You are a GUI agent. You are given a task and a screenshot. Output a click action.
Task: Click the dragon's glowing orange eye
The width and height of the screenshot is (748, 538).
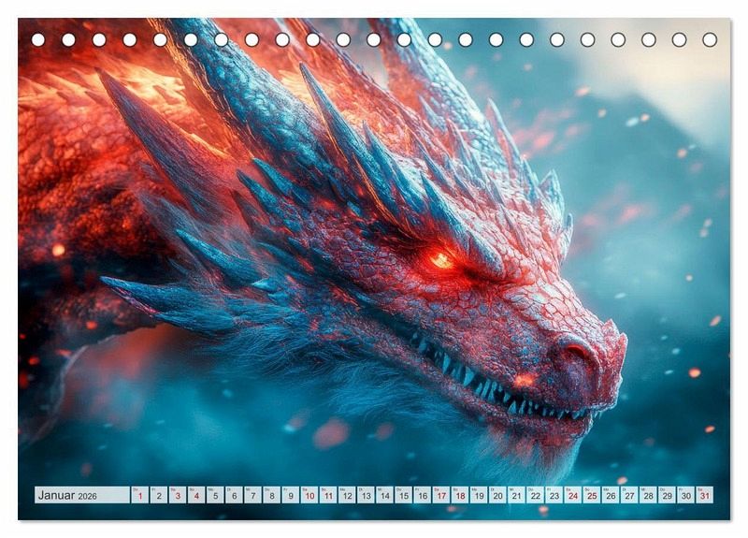(441, 260)
